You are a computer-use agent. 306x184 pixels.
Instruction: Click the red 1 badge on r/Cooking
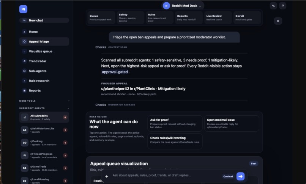coord(65,143)
